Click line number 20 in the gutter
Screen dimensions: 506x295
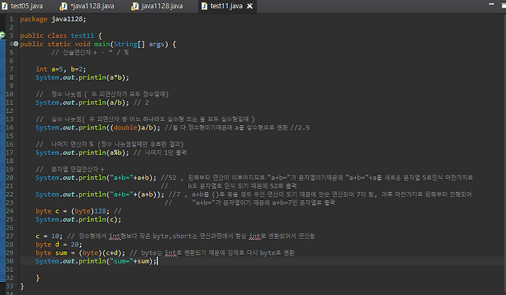[10, 178]
